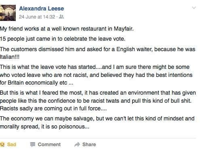
Task: Select the Comment button text
Action: pyautogui.click(x=49, y=145)
